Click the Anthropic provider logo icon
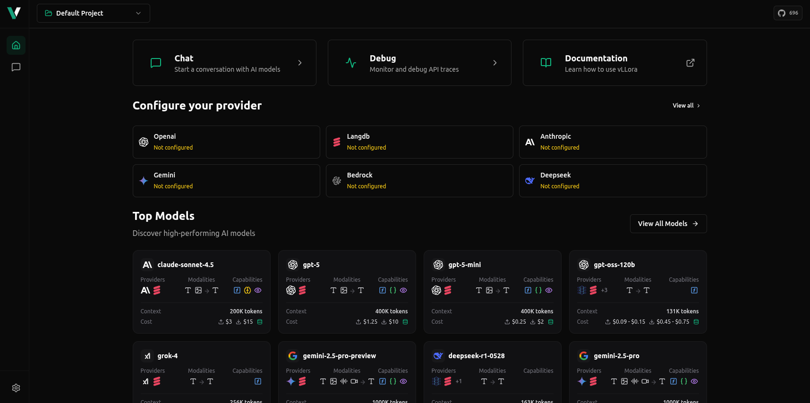The width and height of the screenshot is (810, 403). [x=530, y=142]
